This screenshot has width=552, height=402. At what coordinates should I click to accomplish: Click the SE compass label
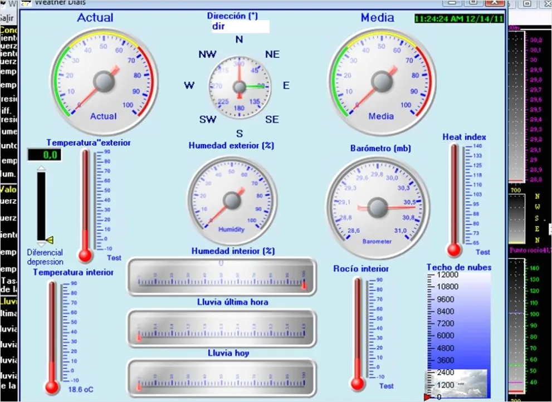click(272, 119)
